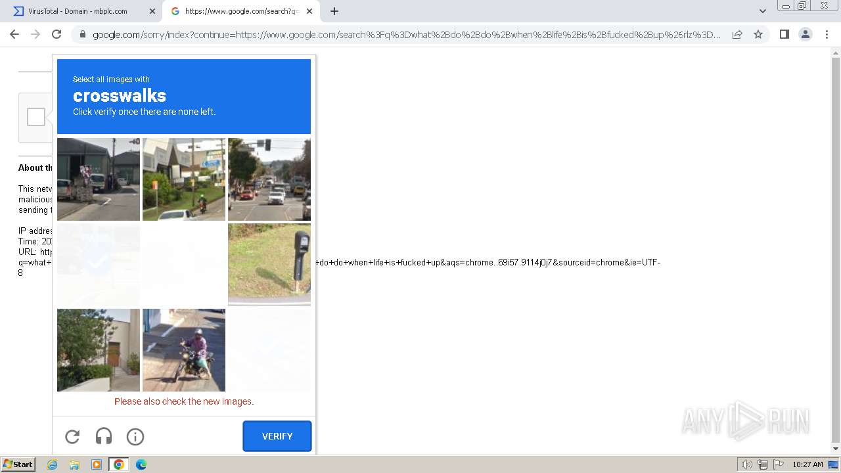Go back to previous page

[x=14, y=34]
